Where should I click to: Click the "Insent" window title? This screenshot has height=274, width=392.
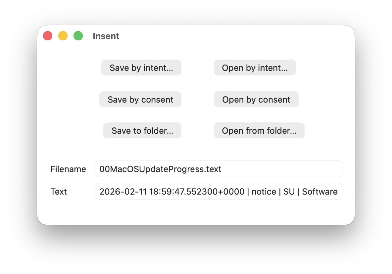[x=106, y=36]
